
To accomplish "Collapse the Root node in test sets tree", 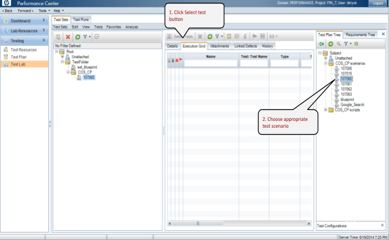I will [57, 51].
